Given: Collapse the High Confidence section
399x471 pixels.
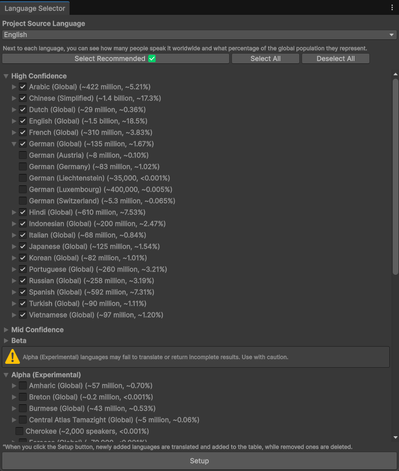Looking at the screenshot, I should pos(6,76).
